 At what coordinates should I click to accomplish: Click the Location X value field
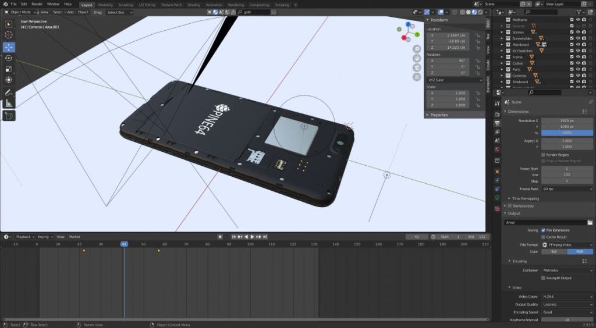coord(449,35)
